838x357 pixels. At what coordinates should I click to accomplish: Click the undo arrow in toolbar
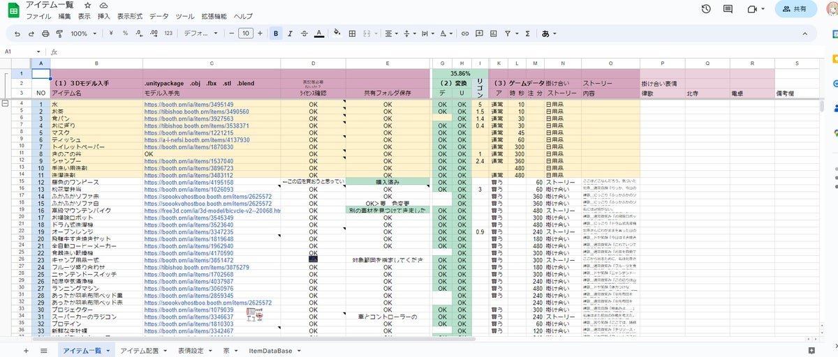click(x=16, y=33)
